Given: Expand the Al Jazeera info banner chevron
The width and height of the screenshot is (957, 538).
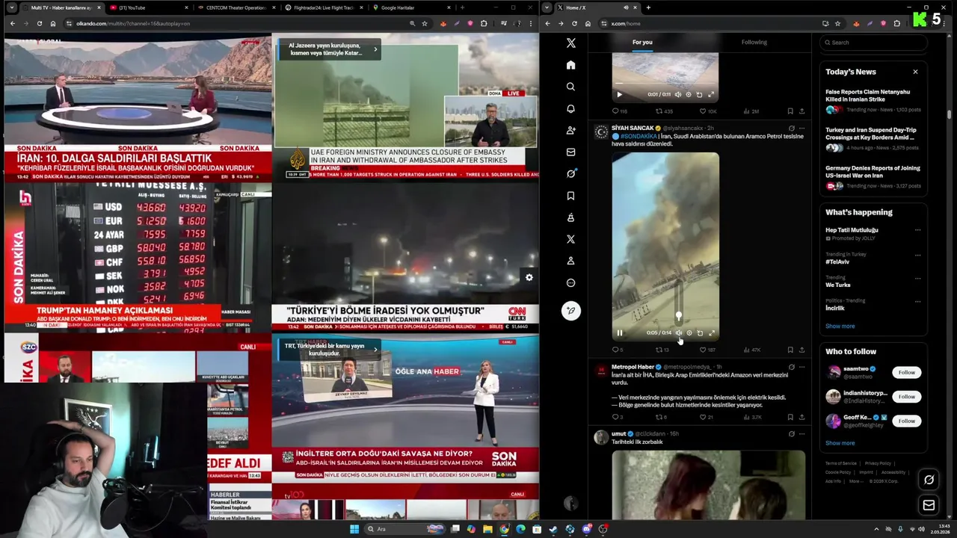Looking at the screenshot, I should [375, 49].
